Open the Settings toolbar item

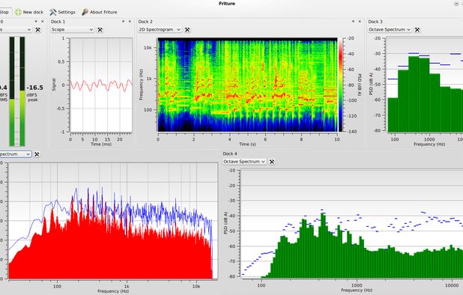[x=62, y=12]
